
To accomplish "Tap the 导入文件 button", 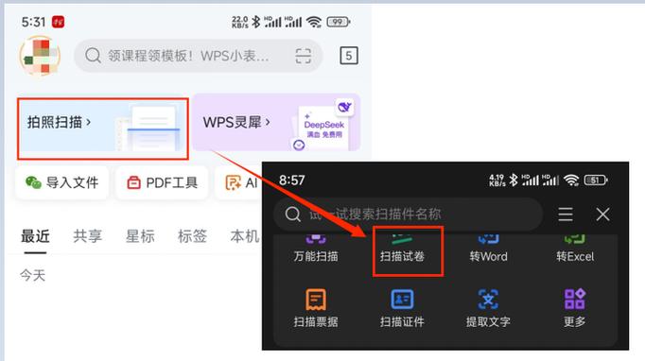I will [62, 182].
